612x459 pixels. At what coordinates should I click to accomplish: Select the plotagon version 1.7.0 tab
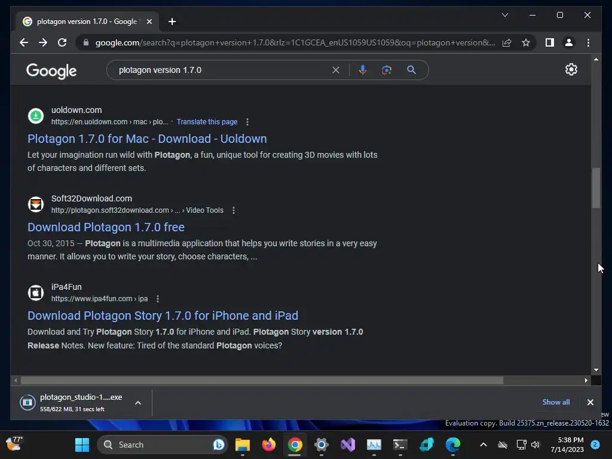coord(87,22)
